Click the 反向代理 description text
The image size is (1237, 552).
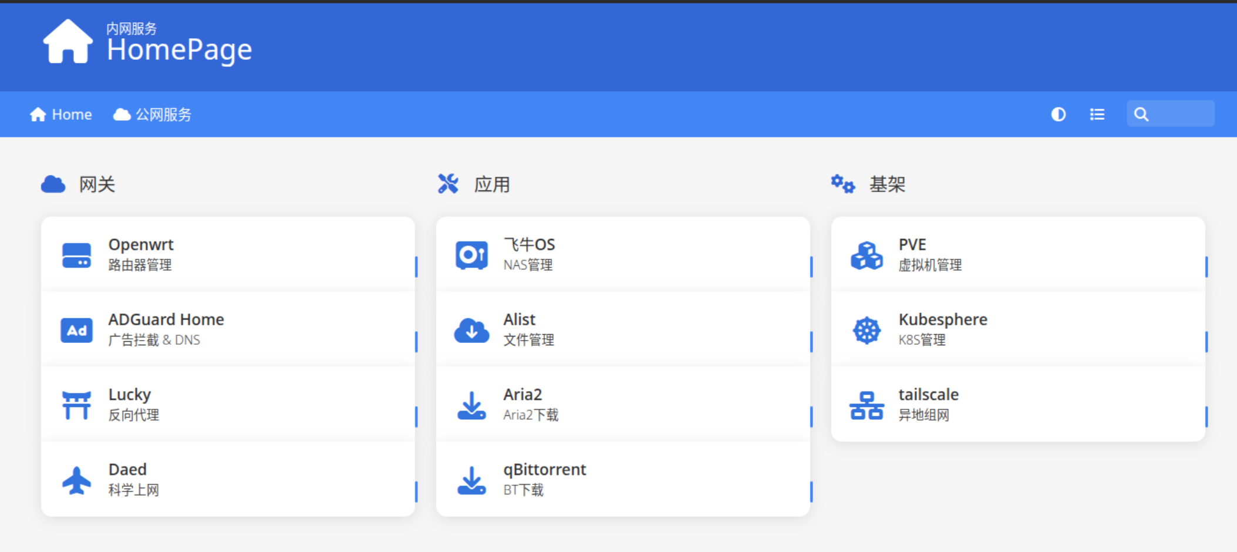click(133, 415)
